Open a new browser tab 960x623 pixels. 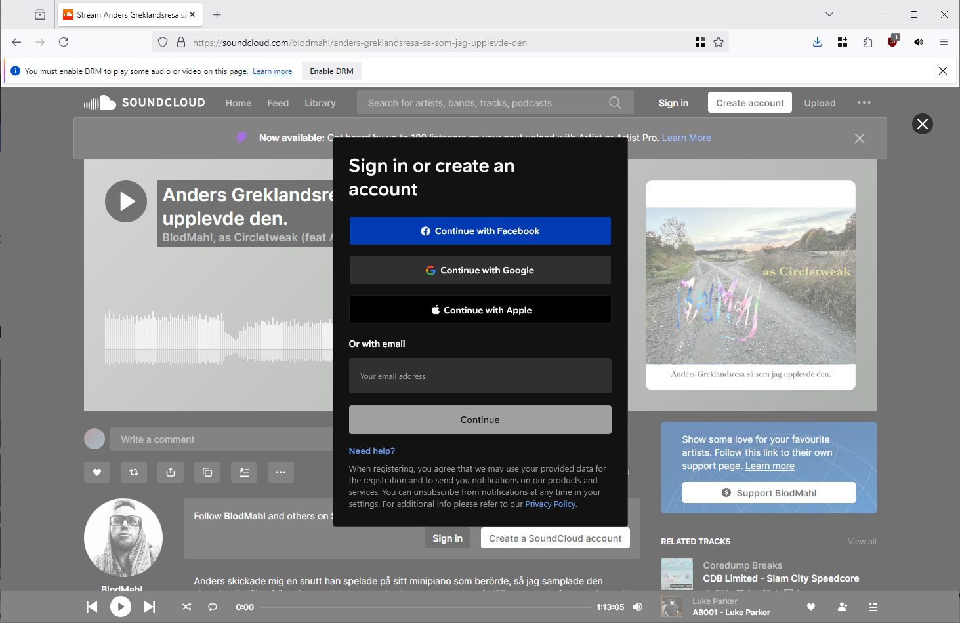point(217,14)
